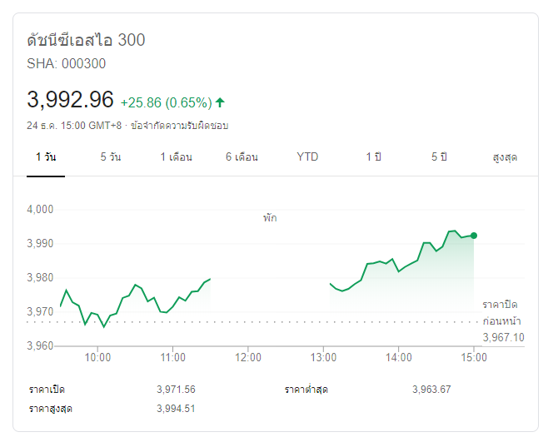
Task: Switch to the 5 วัน tab
Action: point(110,157)
